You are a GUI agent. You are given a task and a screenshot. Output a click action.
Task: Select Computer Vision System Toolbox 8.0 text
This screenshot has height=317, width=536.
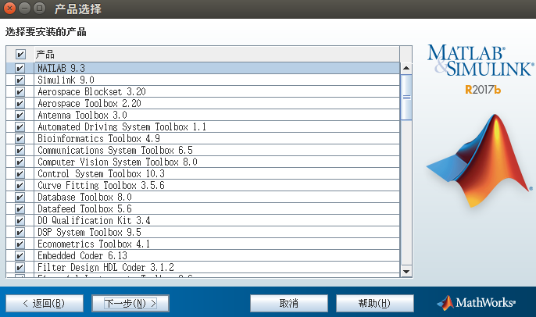click(x=117, y=162)
